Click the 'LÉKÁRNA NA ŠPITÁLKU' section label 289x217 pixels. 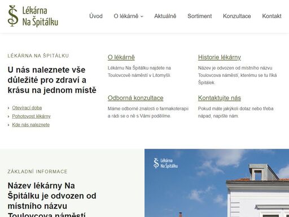tap(38, 56)
